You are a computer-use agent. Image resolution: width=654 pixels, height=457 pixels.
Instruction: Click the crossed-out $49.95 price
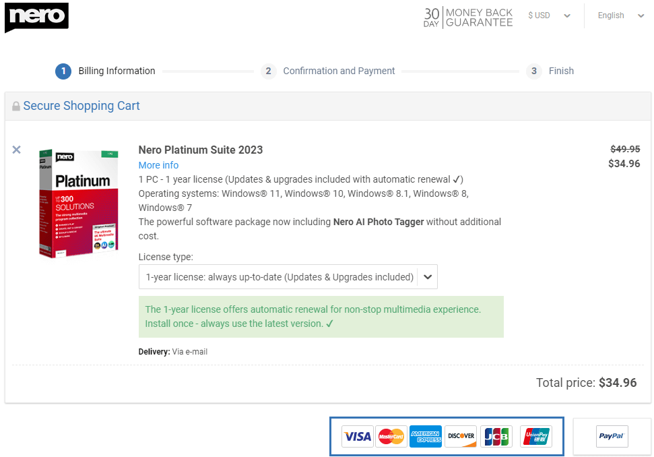(x=625, y=149)
